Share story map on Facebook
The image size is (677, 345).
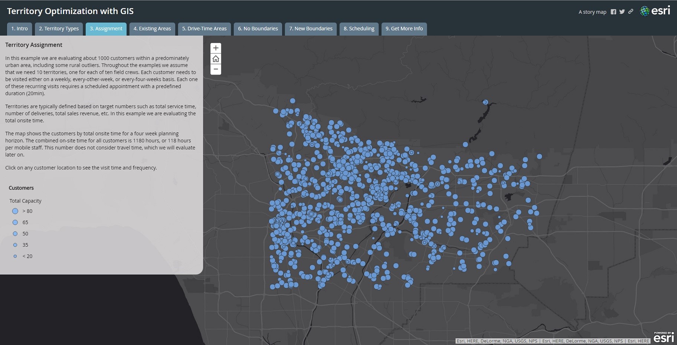coord(613,12)
